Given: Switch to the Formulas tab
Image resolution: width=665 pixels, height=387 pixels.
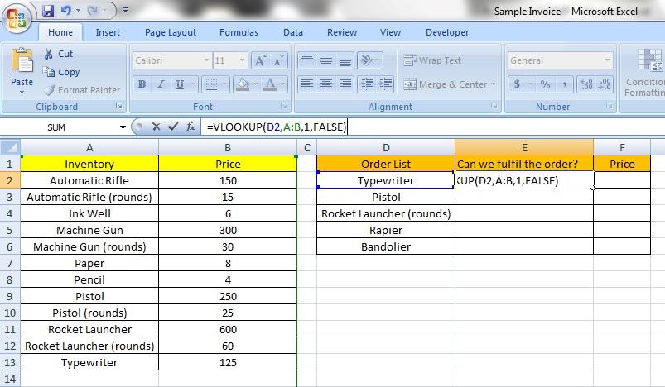Looking at the screenshot, I should [x=239, y=32].
